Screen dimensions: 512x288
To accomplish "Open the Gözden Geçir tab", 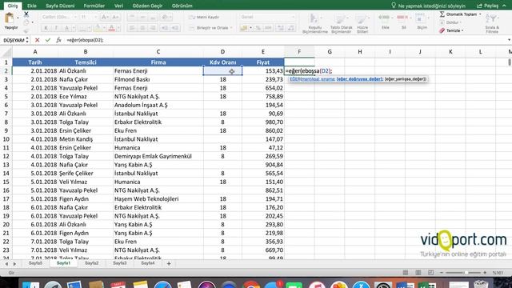I will point(147,6).
